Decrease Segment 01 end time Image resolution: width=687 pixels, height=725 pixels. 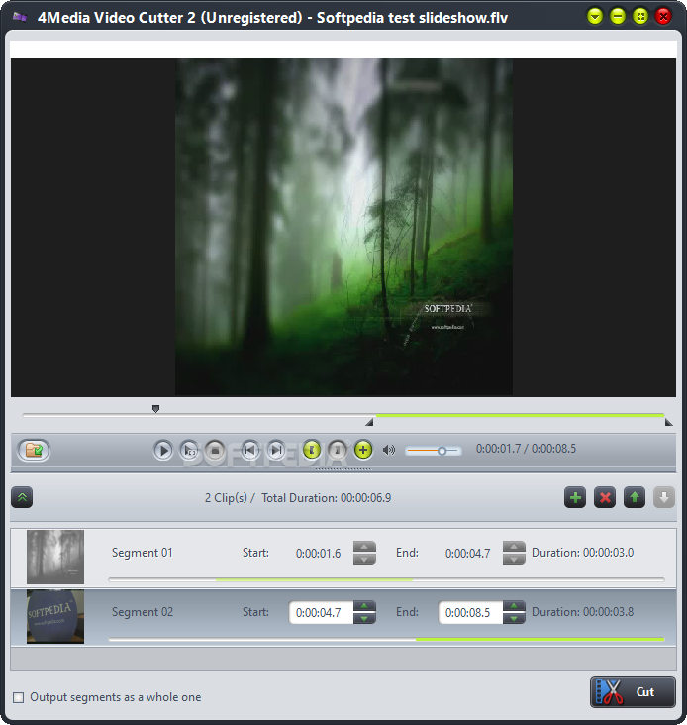[514, 559]
